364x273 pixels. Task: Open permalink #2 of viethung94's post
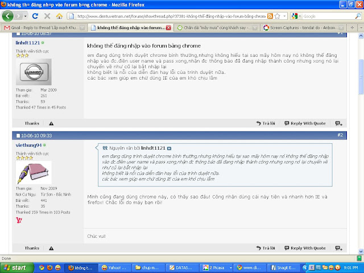pos(340,135)
